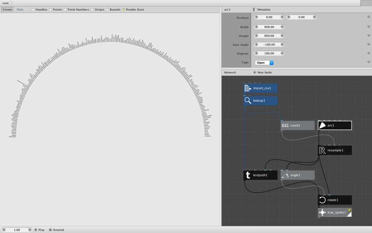Screen dimensions: 372x233
Task: Switch to the Viewer tab
Action: 7,10
